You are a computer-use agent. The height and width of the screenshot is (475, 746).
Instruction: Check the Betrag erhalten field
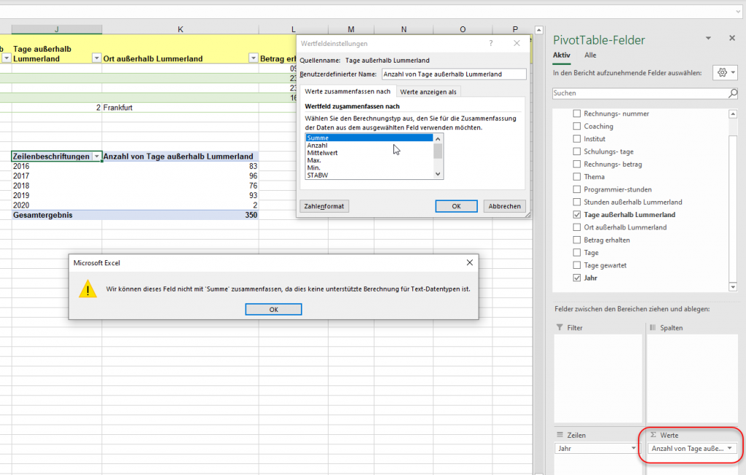577,240
